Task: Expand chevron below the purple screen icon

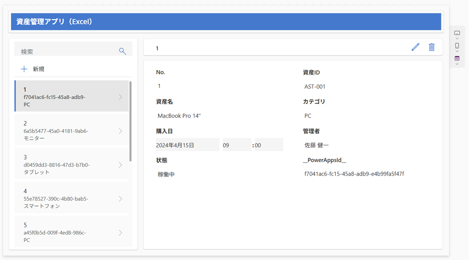Action: click(x=457, y=64)
